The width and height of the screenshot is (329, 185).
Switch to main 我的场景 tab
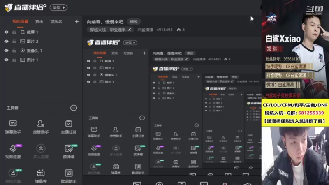20,22
